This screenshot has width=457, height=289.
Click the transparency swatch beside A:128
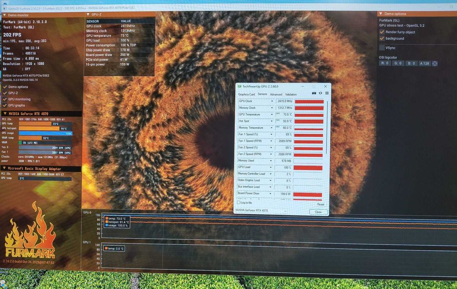tap(435, 63)
